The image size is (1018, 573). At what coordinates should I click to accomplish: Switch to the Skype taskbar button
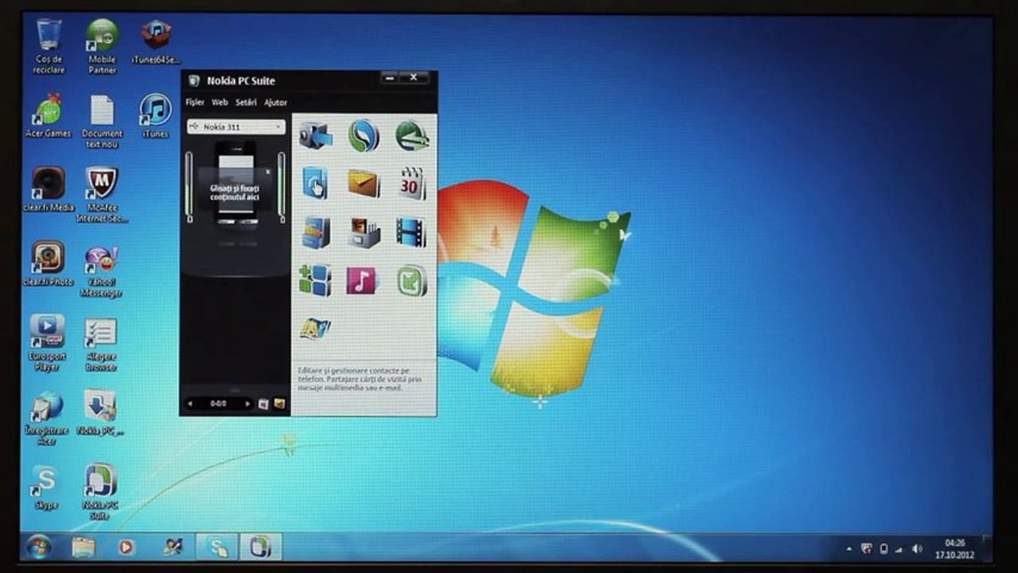click(x=216, y=547)
